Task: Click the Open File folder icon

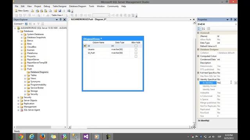Action: [x=55, y=11]
